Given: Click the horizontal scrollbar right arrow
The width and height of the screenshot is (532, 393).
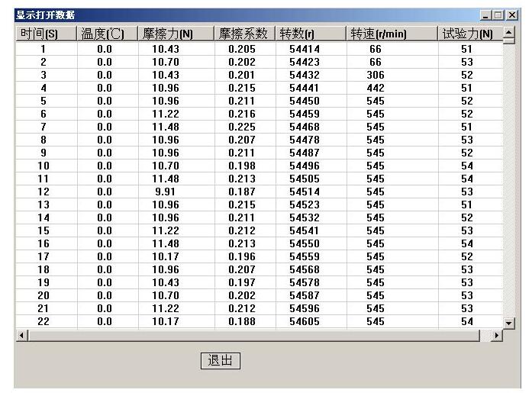Looking at the screenshot, I should (x=498, y=336).
